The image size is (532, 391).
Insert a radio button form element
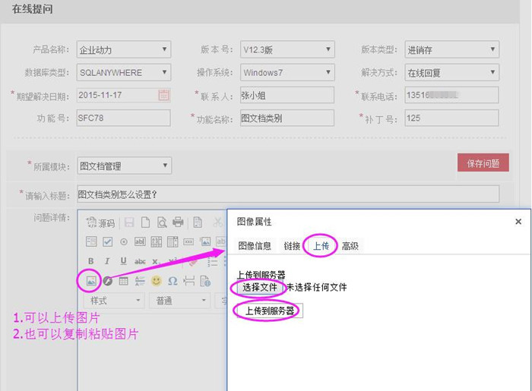point(124,241)
